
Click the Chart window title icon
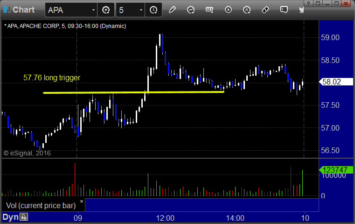(x=7, y=10)
